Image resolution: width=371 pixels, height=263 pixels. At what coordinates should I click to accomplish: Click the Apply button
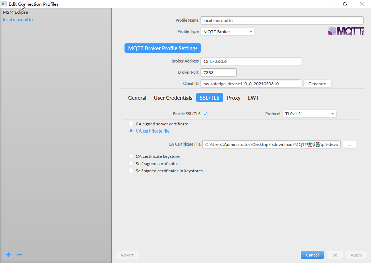[356, 255]
